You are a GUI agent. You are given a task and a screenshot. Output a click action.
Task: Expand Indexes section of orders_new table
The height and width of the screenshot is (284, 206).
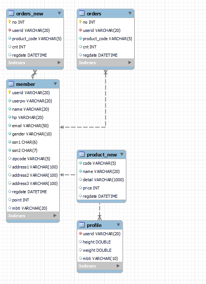59,63
